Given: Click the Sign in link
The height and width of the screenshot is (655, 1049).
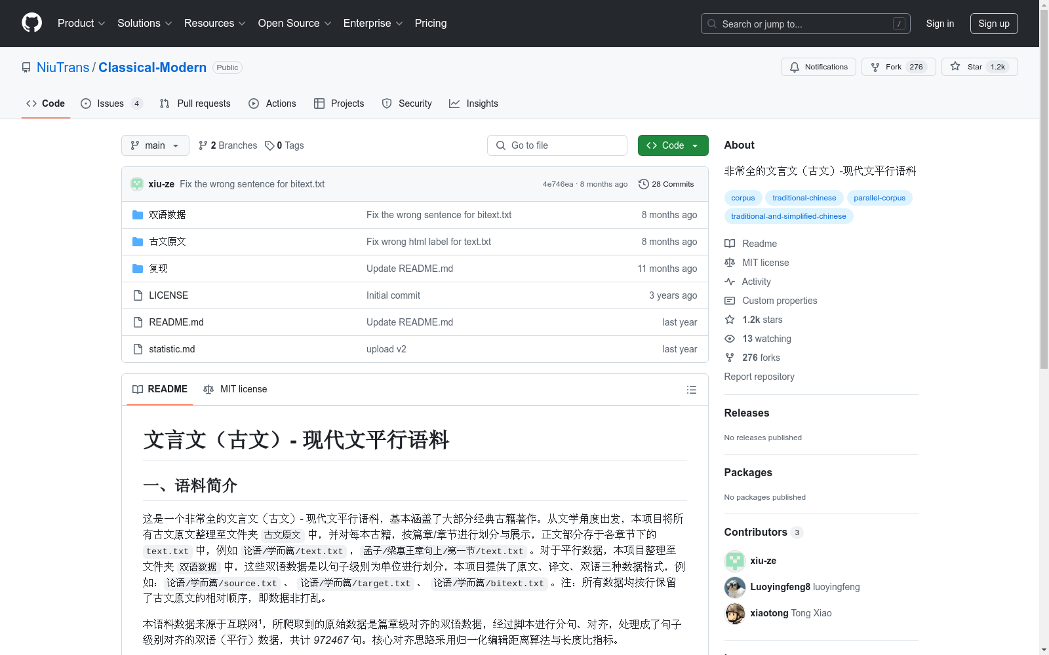Looking at the screenshot, I should pos(940,24).
